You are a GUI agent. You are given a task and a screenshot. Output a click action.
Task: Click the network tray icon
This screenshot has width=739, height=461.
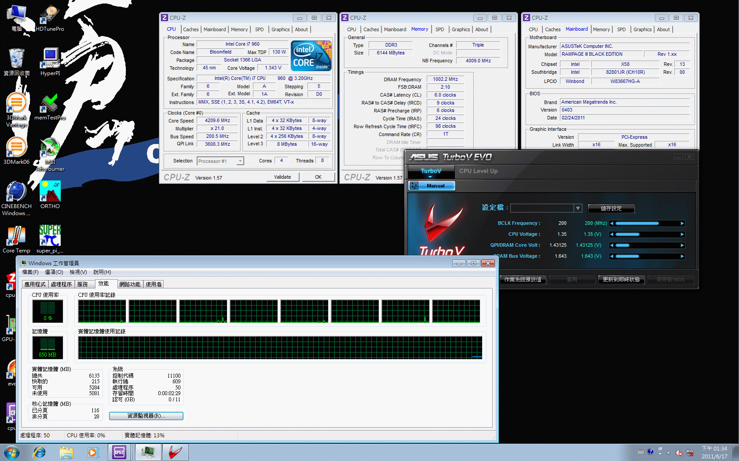690,453
